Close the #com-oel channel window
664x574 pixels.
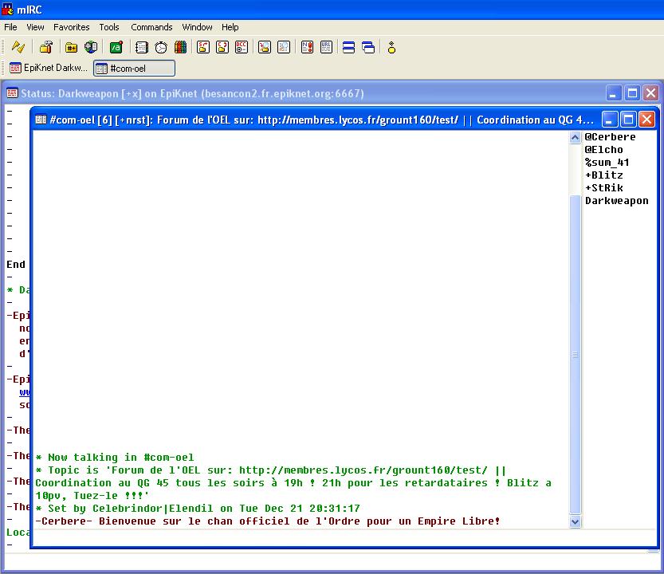(646, 120)
